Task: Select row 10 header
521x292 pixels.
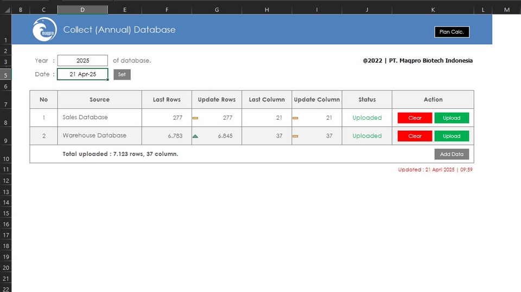Action: click(5, 154)
